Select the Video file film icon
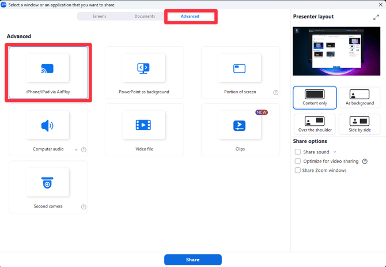Viewport: 386px width, 267px height. 143,125
